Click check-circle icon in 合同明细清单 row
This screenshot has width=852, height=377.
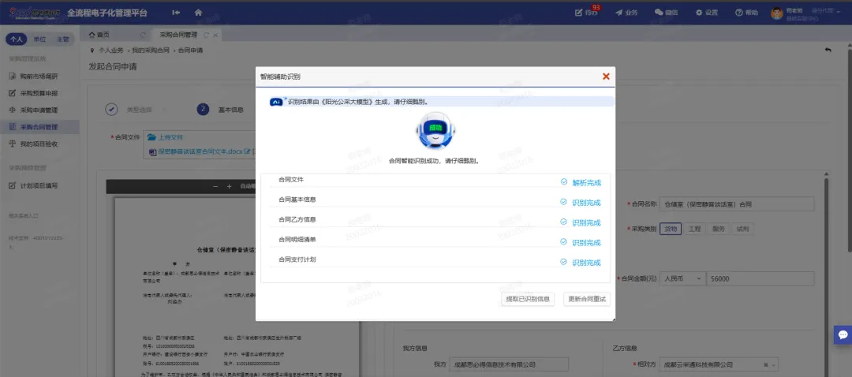564,241
